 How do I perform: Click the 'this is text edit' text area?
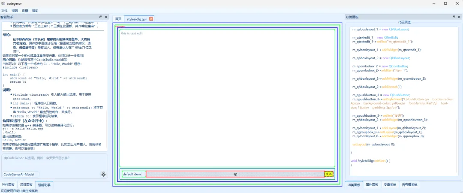(227, 98)
